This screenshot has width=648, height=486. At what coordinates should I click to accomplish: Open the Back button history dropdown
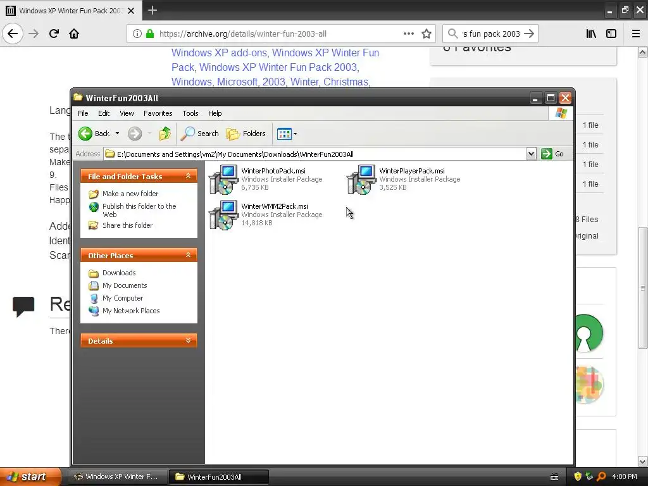(117, 134)
